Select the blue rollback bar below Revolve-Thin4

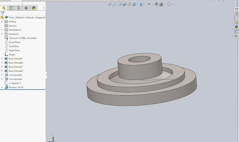pyautogui.click(x=23, y=89)
